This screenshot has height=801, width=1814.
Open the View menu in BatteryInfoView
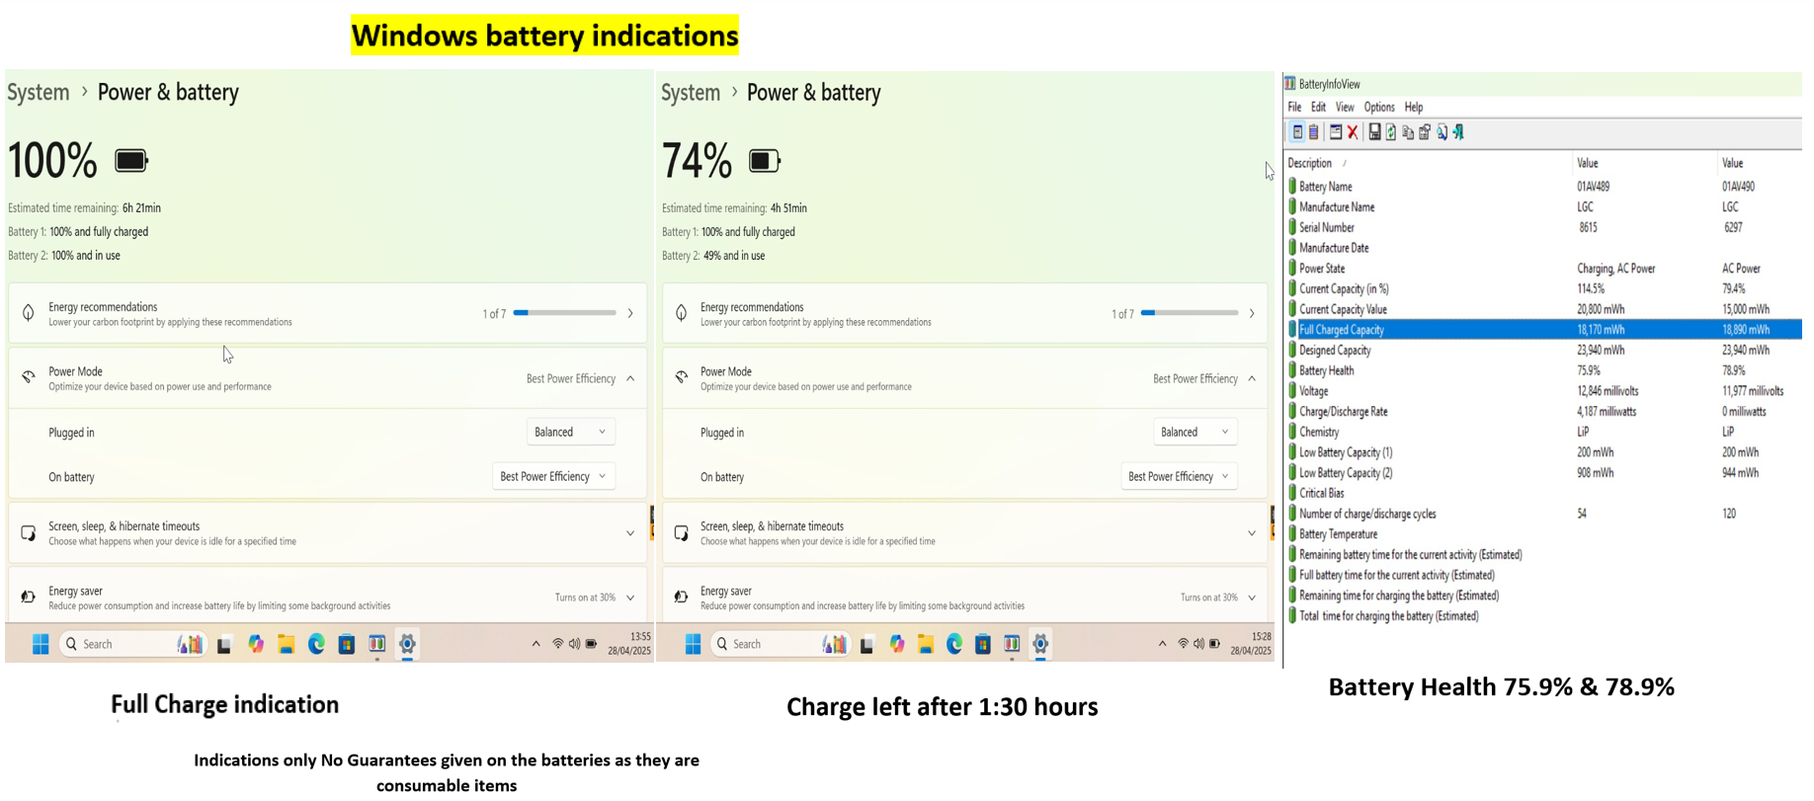pos(1345,107)
